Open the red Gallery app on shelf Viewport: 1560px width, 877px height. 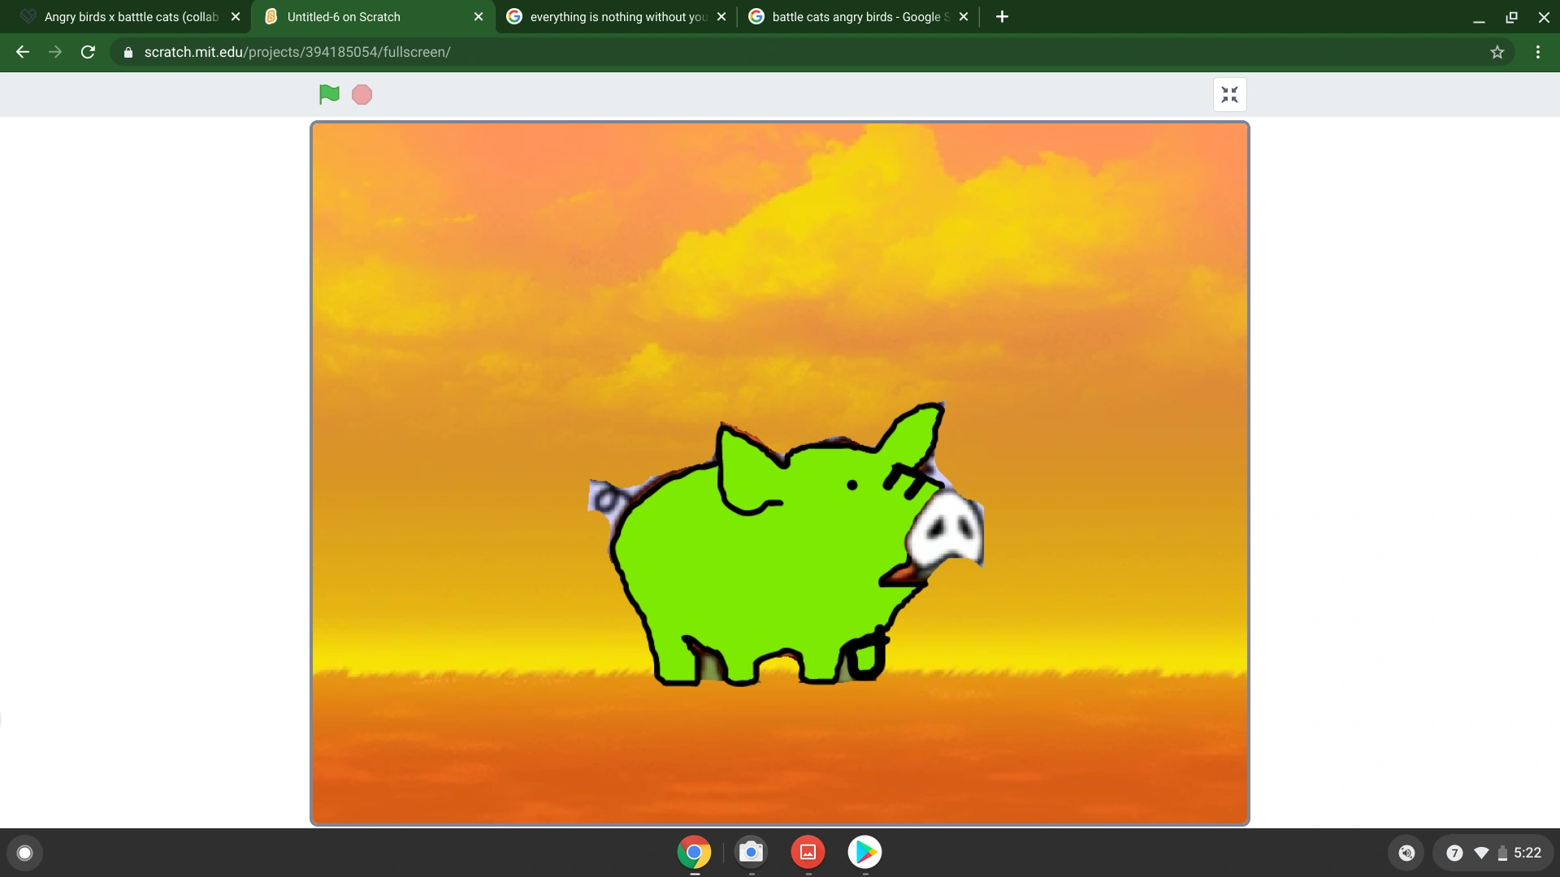(x=808, y=852)
